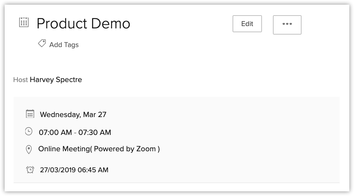The height and width of the screenshot is (196, 354).
Task: Open the three-dots more options menu
Action: (287, 24)
